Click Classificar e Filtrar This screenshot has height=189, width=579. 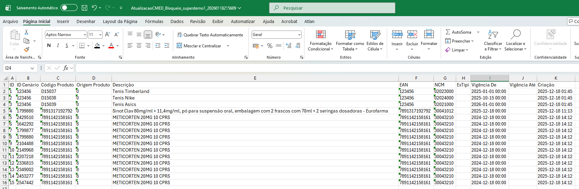(493, 40)
